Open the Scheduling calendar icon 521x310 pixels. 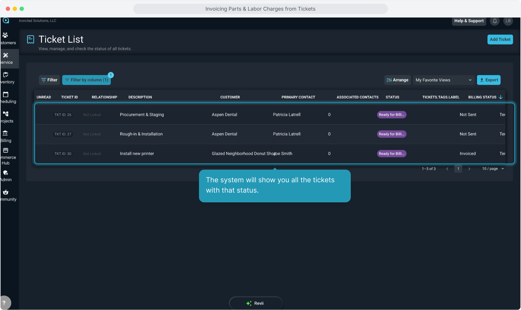[x=5, y=94]
